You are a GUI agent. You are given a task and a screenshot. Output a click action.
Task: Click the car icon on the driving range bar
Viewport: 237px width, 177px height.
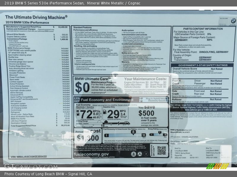126,123
